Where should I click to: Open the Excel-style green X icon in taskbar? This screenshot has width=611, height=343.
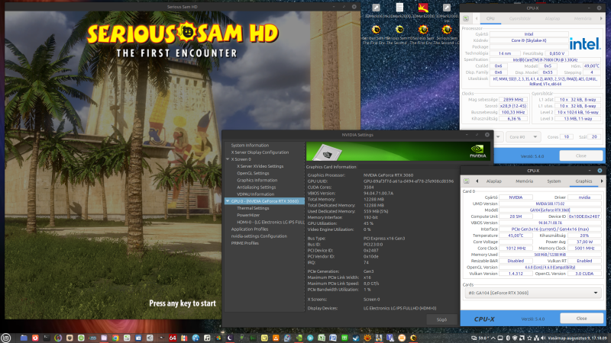pos(322,338)
